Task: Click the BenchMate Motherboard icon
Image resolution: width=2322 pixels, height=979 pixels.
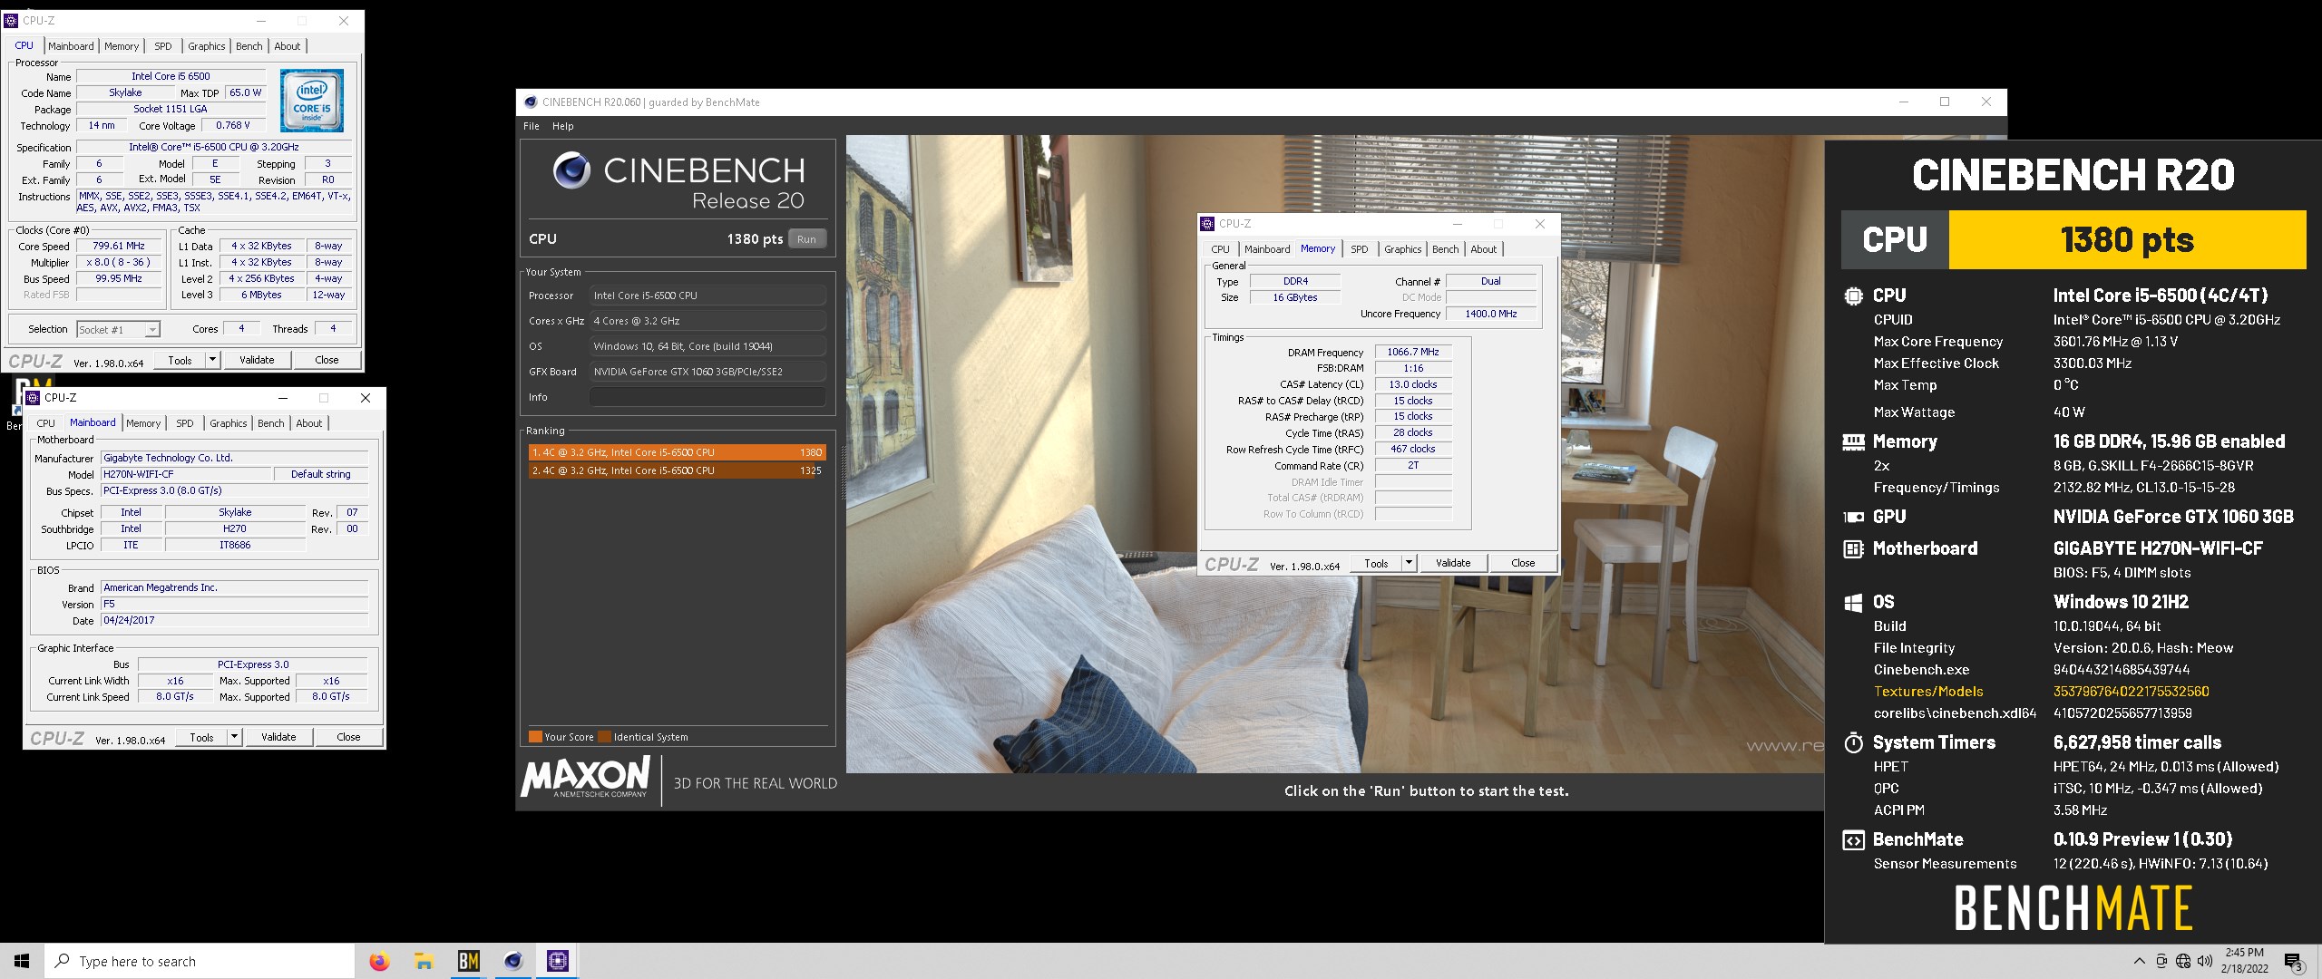Action: pos(1853,548)
